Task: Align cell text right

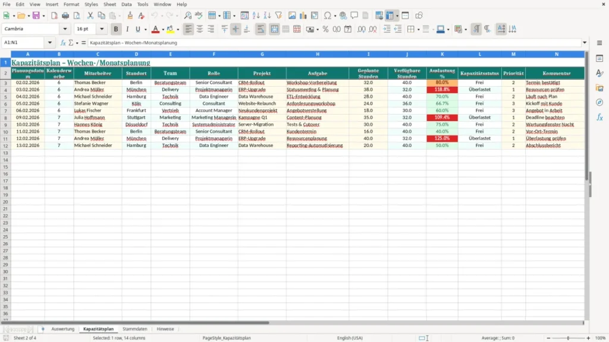Action: pos(211,29)
